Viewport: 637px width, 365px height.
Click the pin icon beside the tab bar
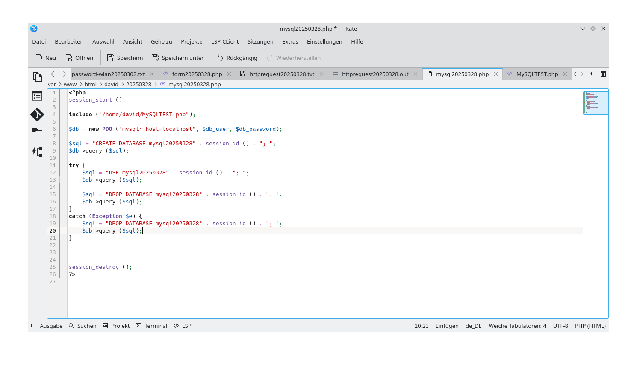point(591,74)
